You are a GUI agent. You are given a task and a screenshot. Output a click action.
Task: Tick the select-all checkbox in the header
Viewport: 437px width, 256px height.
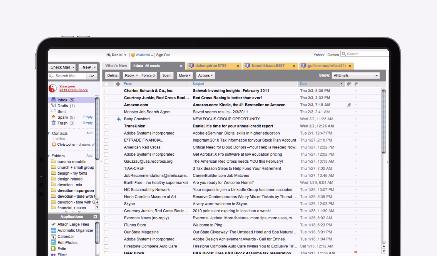point(106,84)
